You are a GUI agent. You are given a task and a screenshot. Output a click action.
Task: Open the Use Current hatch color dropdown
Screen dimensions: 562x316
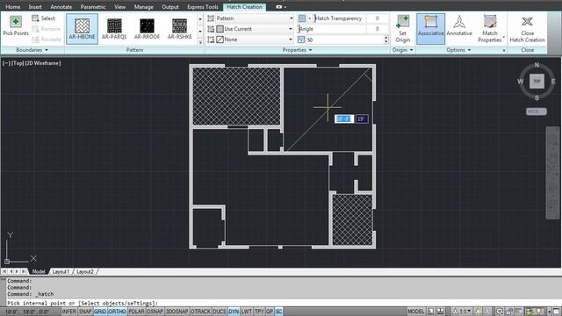pyautogui.click(x=255, y=29)
